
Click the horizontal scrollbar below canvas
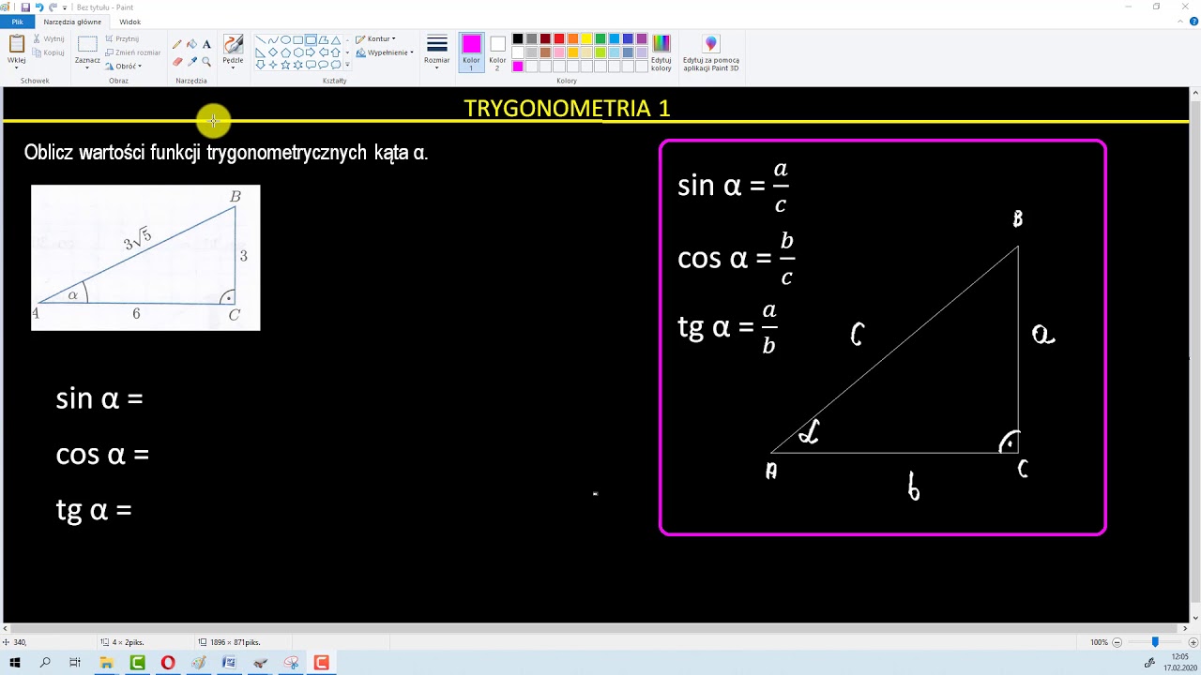[596, 629]
